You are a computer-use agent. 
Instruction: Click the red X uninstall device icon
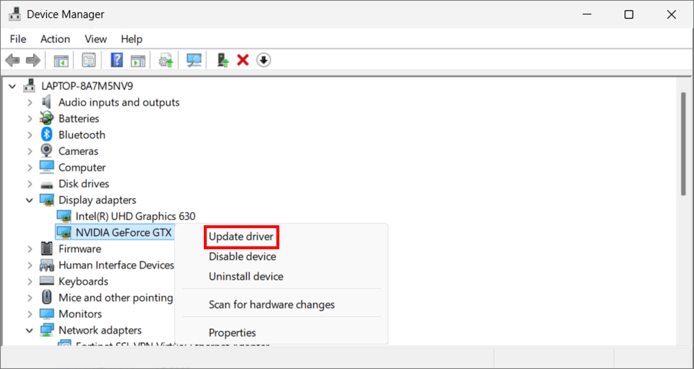pyautogui.click(x=243, y=60)
